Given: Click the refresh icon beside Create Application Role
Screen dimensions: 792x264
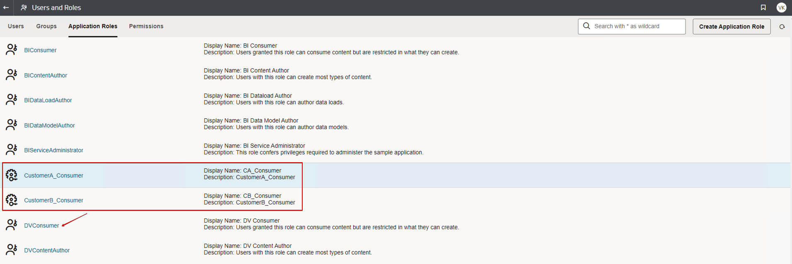Looking at the screenshot, I should coord(782,26).
